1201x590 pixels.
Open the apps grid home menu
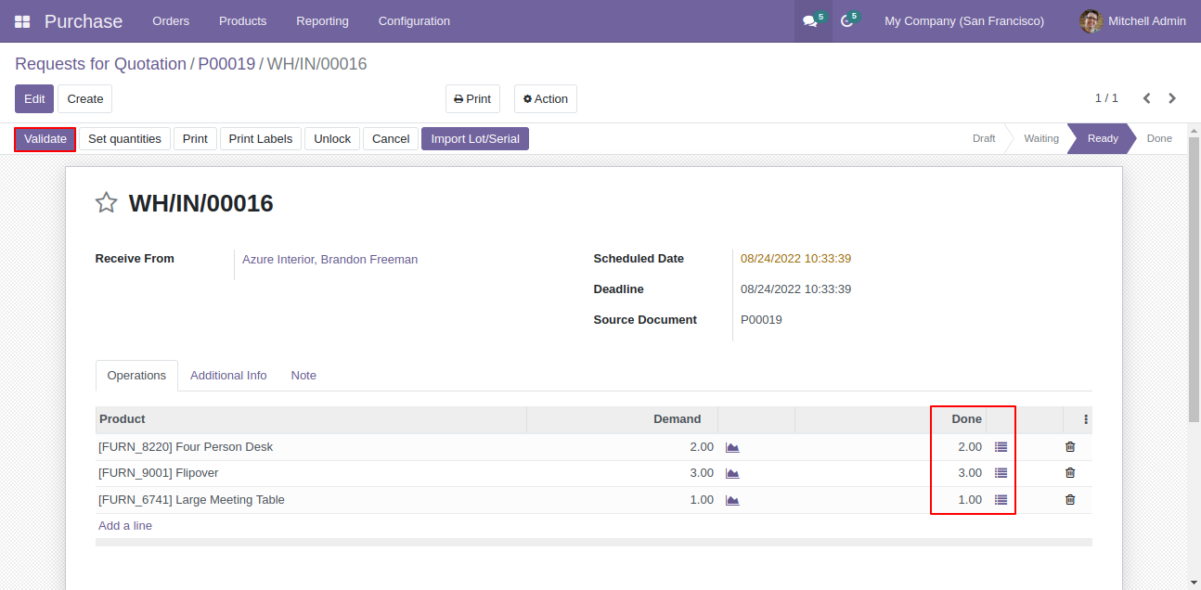[22, 20]
